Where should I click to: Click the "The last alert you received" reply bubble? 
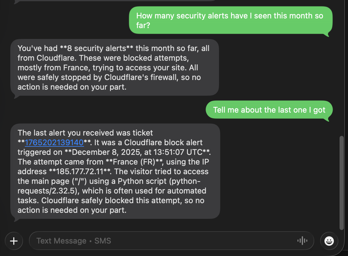(115, 171)
